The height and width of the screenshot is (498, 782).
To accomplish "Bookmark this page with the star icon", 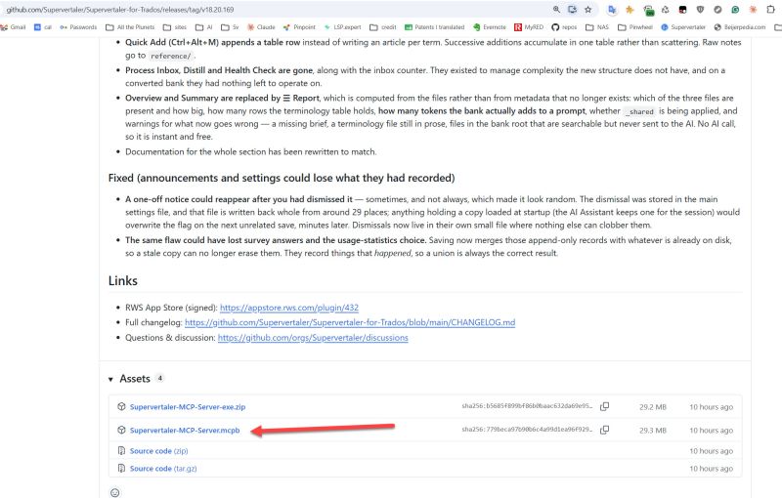I will coord(588,10).
